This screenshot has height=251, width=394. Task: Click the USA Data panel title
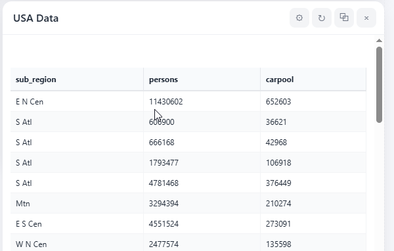(x=35, y=18)
